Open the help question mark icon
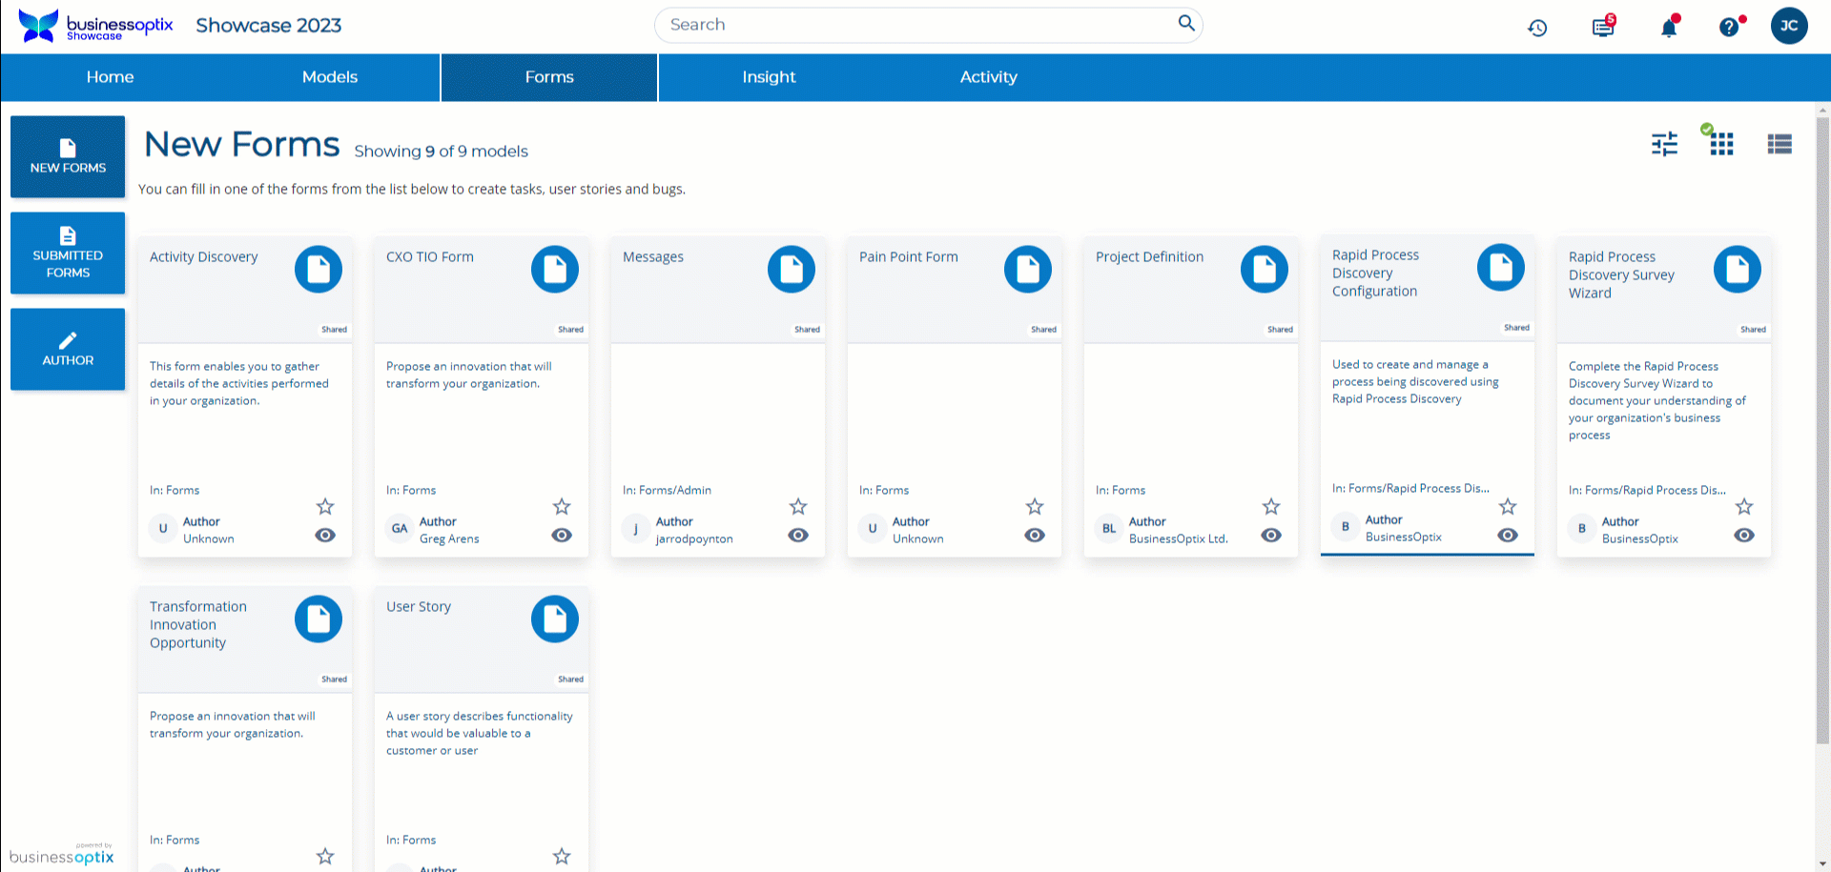Viewport: 1831px width, 872px height. tap(1730, 27)
